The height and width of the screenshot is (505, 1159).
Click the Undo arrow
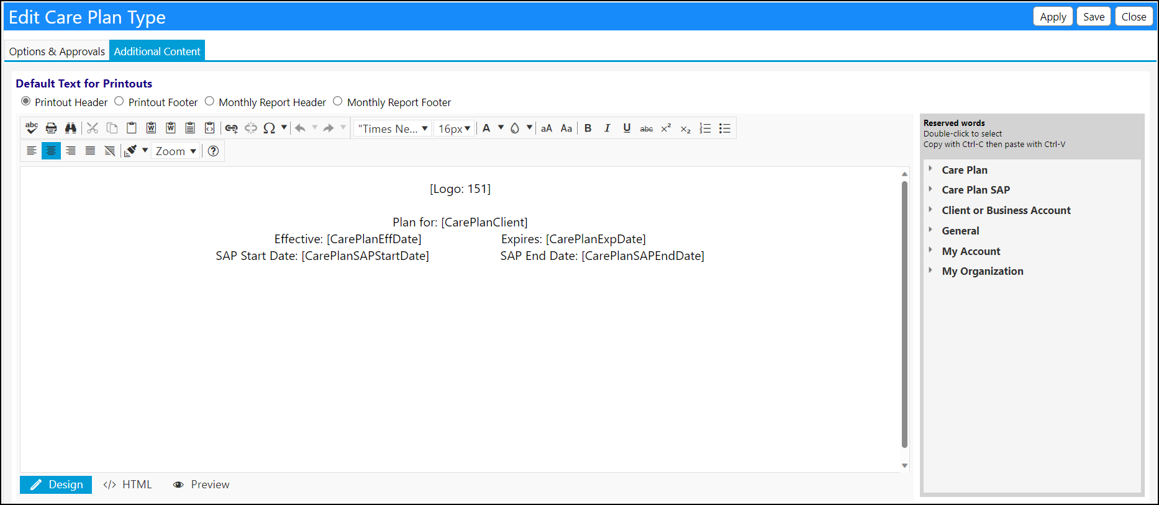tap(301, 128)
